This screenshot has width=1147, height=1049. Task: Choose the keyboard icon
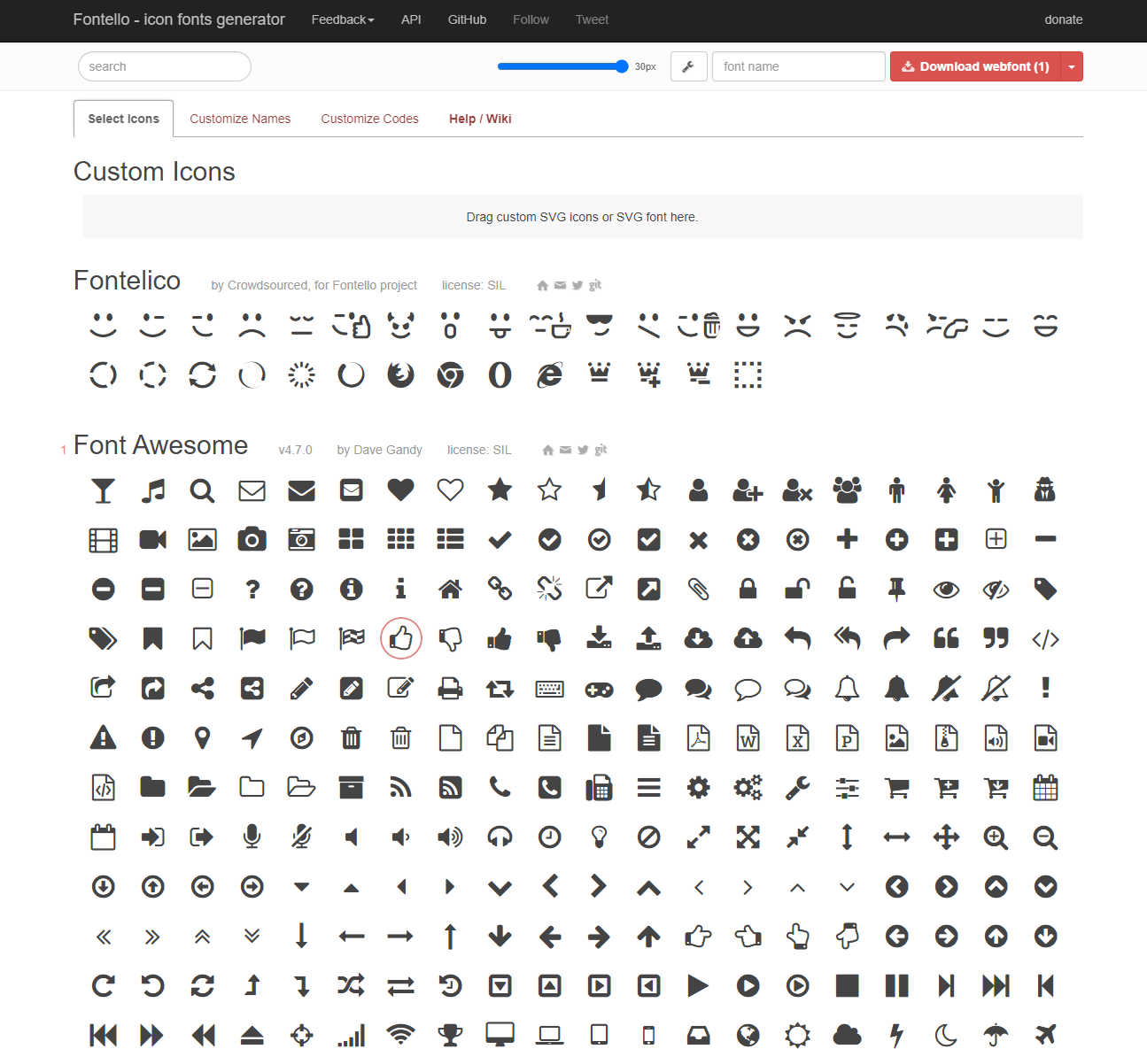(x=550, y=688)
